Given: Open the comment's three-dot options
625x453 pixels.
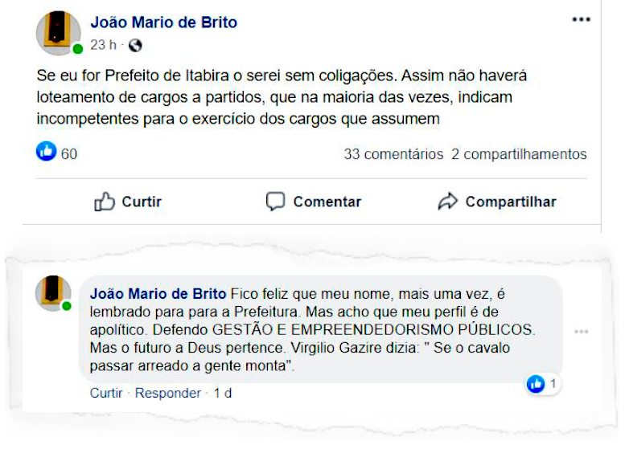Looking at the screenshot, I should click(x=581, y=332).
